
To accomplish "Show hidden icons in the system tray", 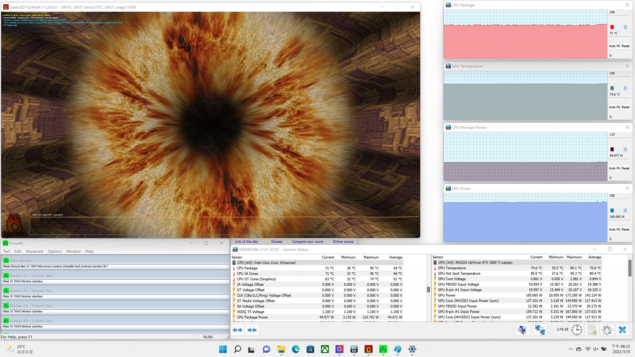I will (571, 349).
